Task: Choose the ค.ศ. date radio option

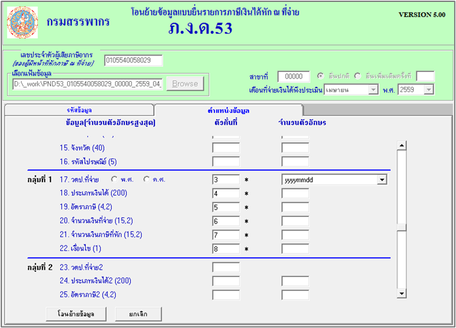Action: click(146, 180)
